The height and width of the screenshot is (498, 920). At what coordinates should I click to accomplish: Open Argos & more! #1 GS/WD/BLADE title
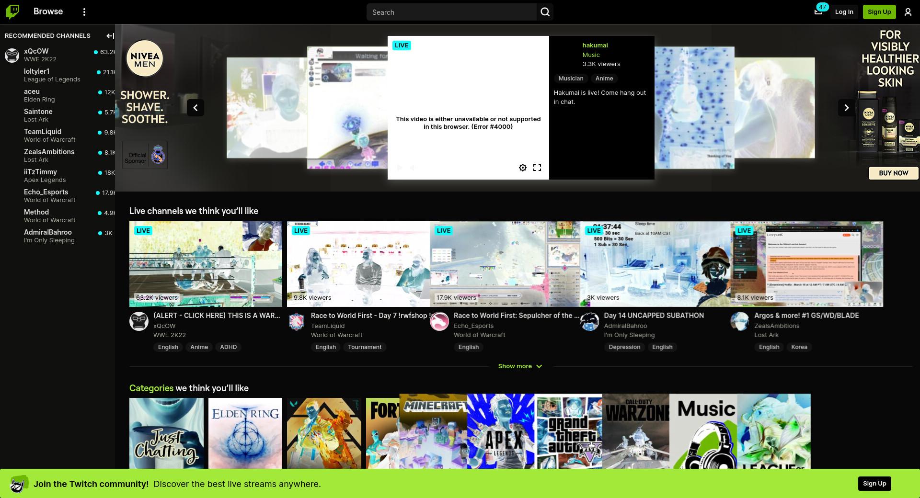tap(806, 316)
